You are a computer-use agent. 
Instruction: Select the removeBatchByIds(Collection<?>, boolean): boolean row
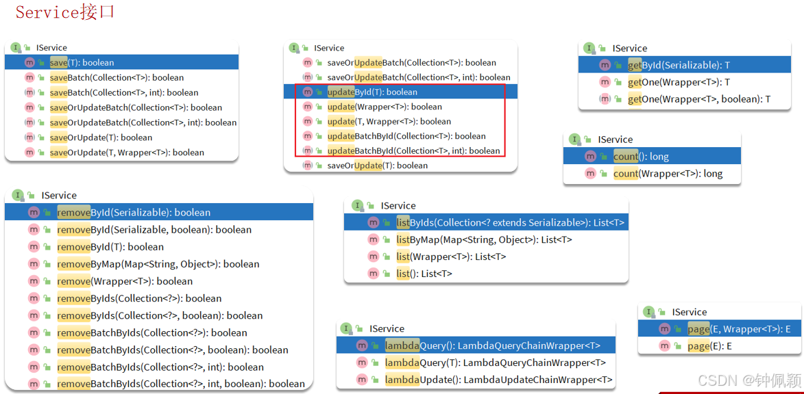click(159, 350)
